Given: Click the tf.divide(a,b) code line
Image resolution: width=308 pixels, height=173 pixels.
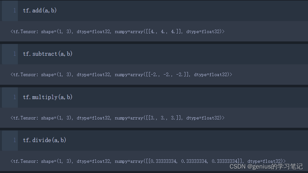Looking at the screenshot, I should click(x=45, y=140).
